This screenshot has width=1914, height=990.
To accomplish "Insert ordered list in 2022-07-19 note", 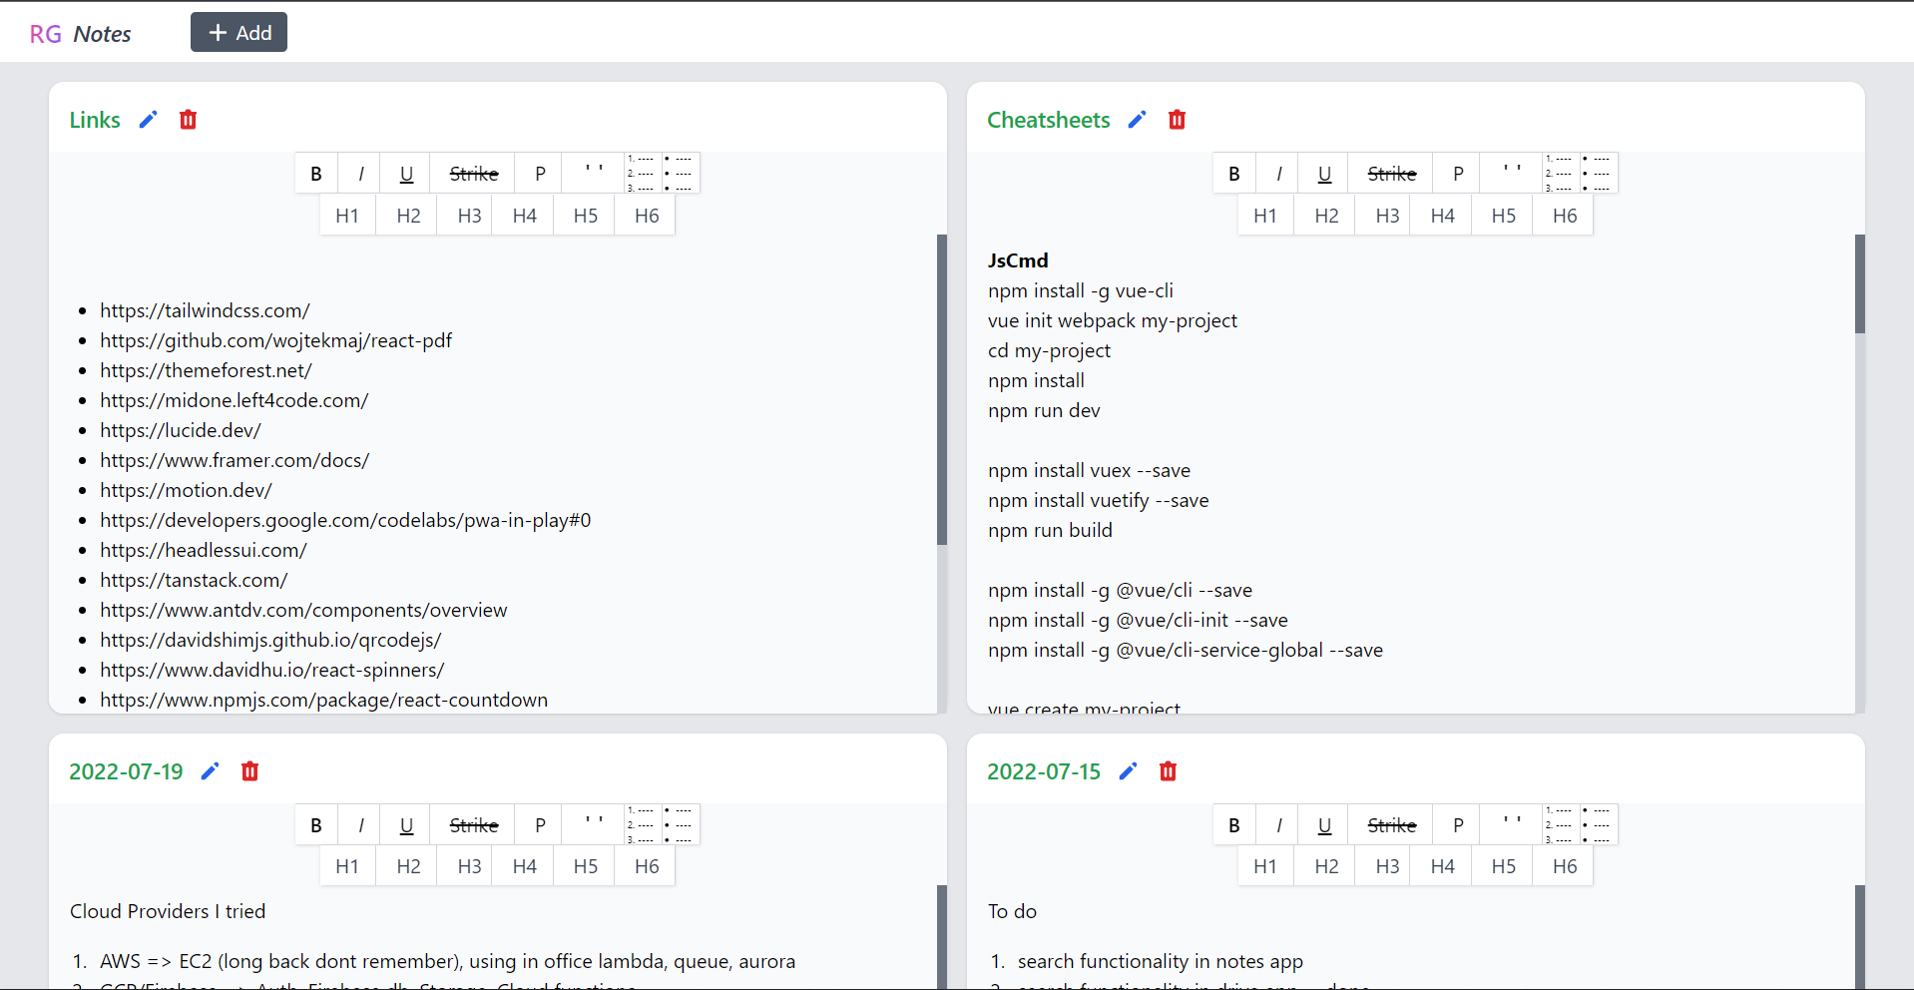I will pyautogui.click(x=641, y=825).
